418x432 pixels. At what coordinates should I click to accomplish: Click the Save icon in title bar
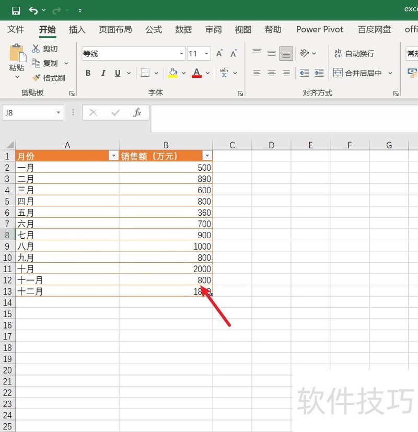point(16,10)
